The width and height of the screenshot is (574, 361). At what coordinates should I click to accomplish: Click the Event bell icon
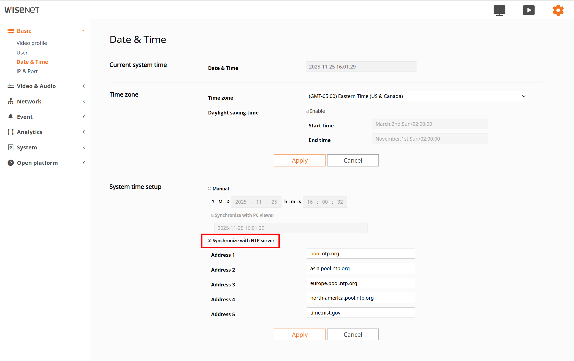click(11, 117)
